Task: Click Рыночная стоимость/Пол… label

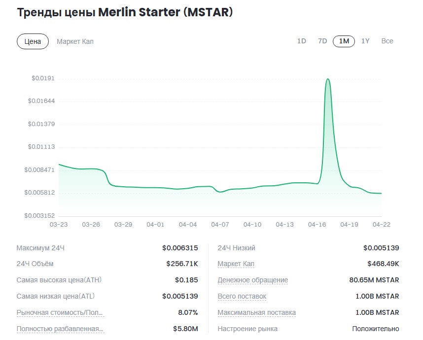Action: pyautogui.click(x=60, y=312)
